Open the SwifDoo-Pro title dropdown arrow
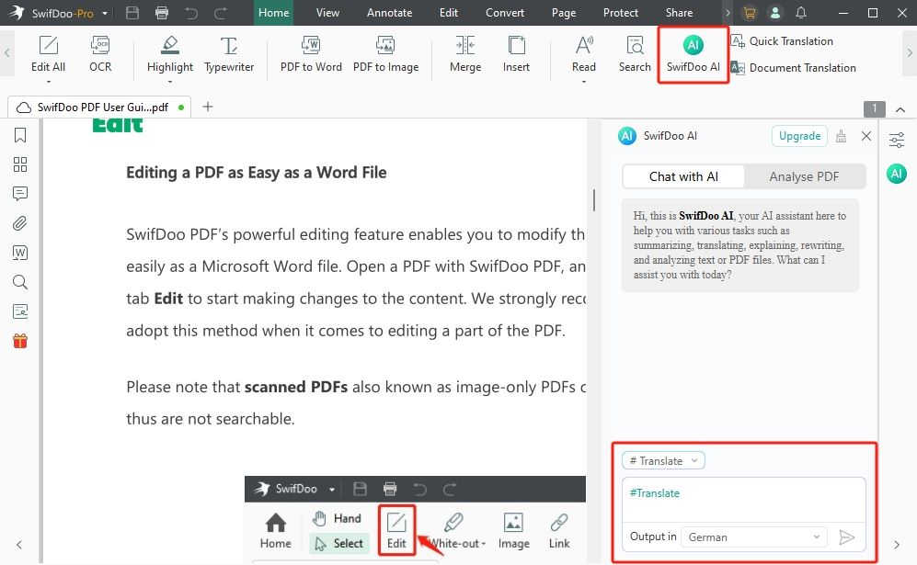 pyautogui.click(x=105, y=13)
